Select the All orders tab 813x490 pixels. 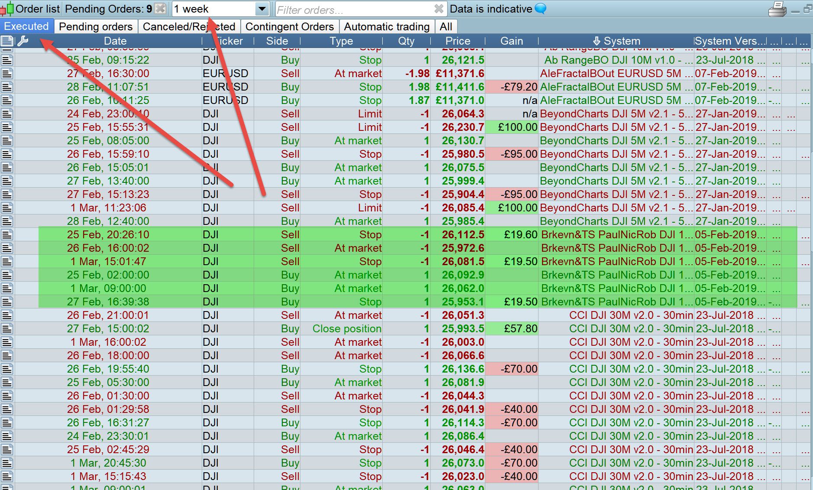point(446,26)
